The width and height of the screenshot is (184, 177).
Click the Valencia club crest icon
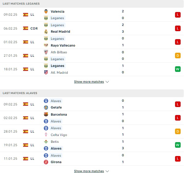click(46, 11)
